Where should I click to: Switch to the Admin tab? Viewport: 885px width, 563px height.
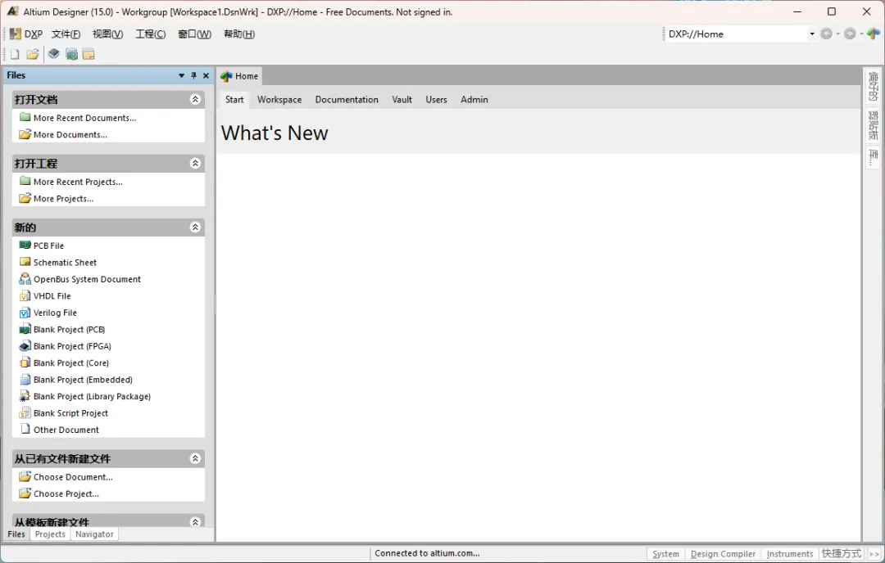474,100
